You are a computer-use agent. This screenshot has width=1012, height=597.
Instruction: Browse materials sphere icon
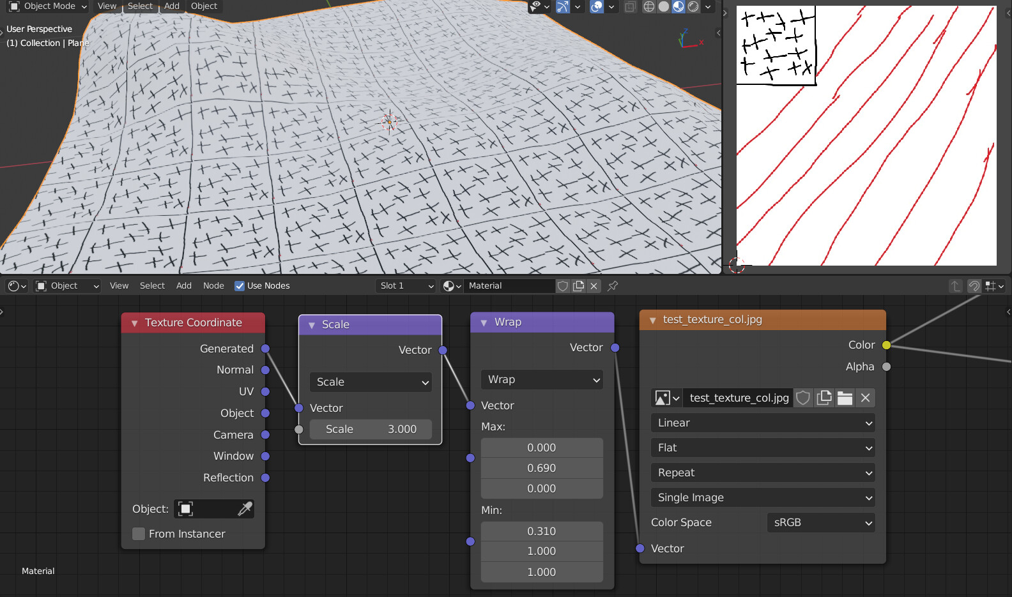(x=452, y=285)
